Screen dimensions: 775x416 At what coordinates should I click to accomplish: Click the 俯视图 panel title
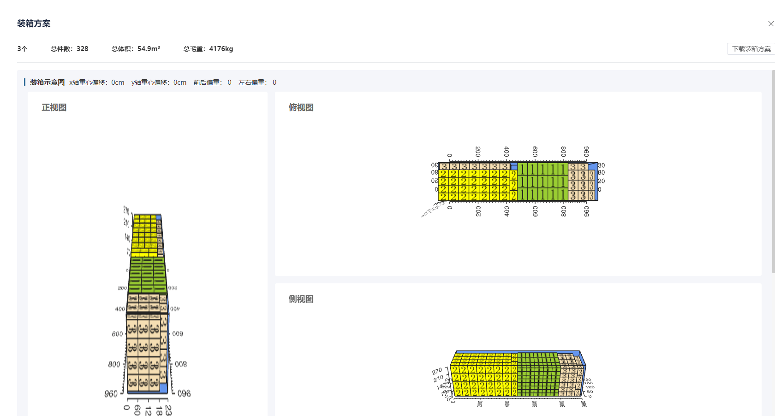point(301,107)
